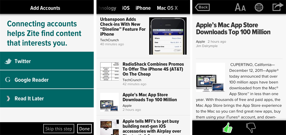Go Back to the article list
Viewport: 286px width, 135px height.
(x=202, y=7)
